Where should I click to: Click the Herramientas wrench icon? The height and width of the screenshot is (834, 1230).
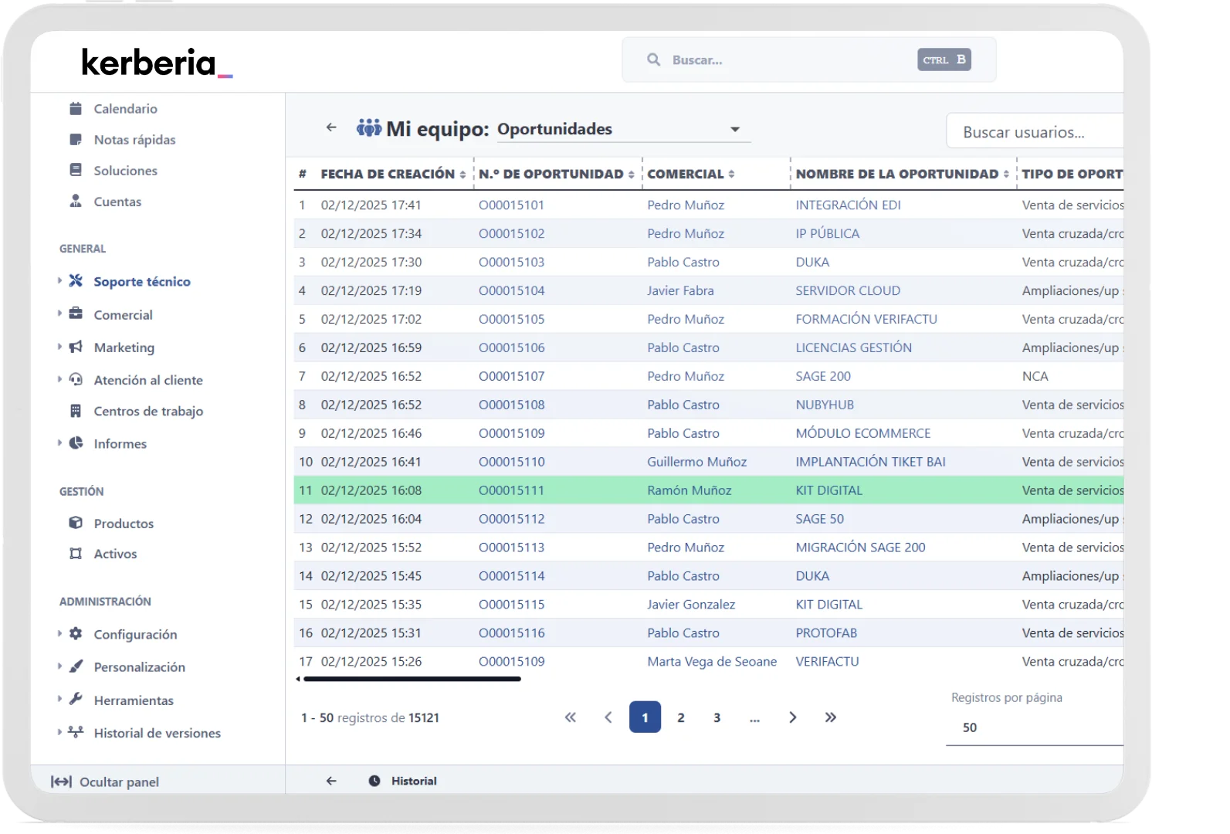(76, 699)
